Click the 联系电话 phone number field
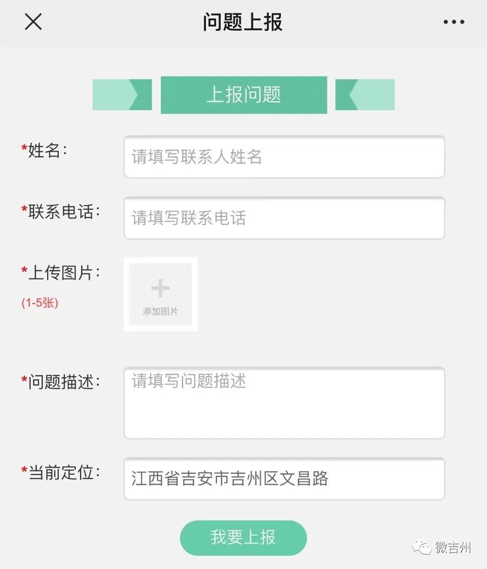487x569 pixels. pyautogui.click(x=284, y=218)
